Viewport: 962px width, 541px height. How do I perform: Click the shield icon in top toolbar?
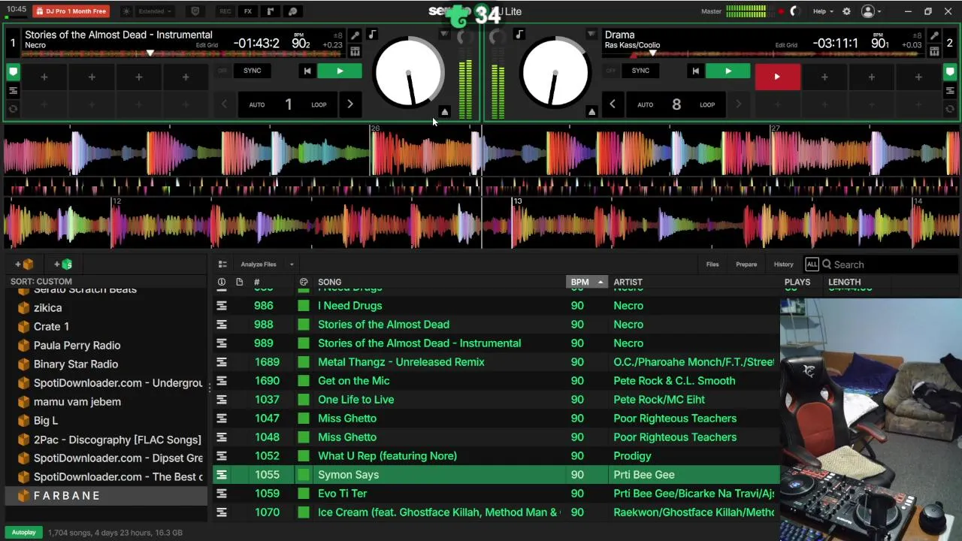195,11
